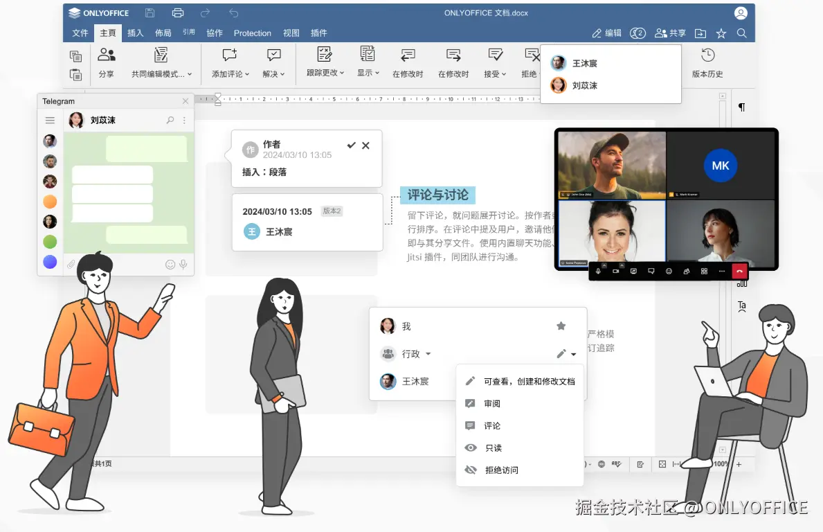Open Telegram hamburger menu icon
Screen dimensions: 823x532
(x=50, y=121)
